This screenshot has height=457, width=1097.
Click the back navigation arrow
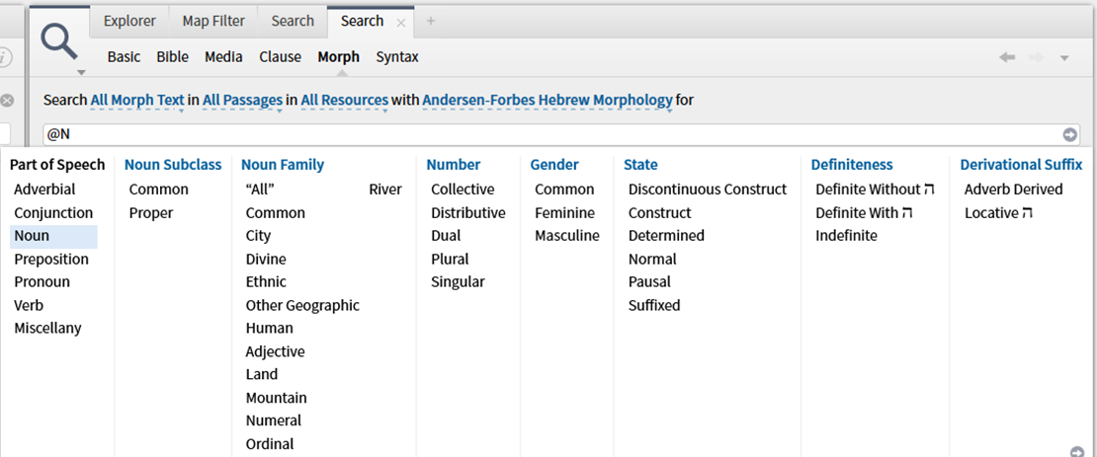[1007, 58]
